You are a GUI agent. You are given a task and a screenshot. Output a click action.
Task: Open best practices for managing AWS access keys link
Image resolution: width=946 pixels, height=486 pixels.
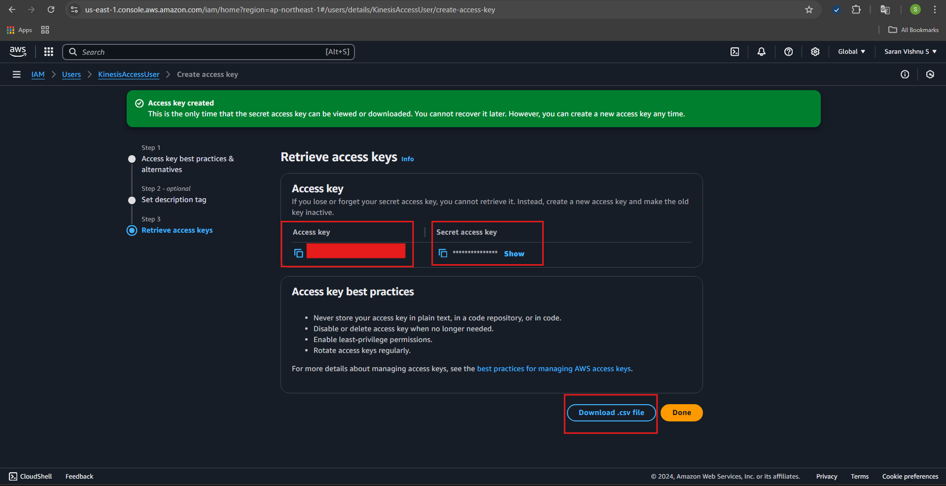click(554, 369)
